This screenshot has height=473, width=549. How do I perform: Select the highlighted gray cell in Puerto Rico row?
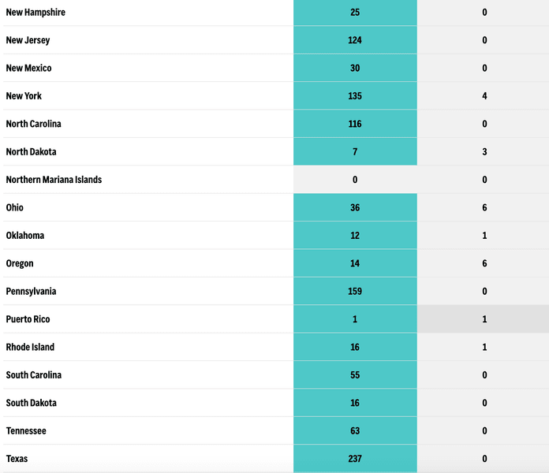[x=484, y=319]
